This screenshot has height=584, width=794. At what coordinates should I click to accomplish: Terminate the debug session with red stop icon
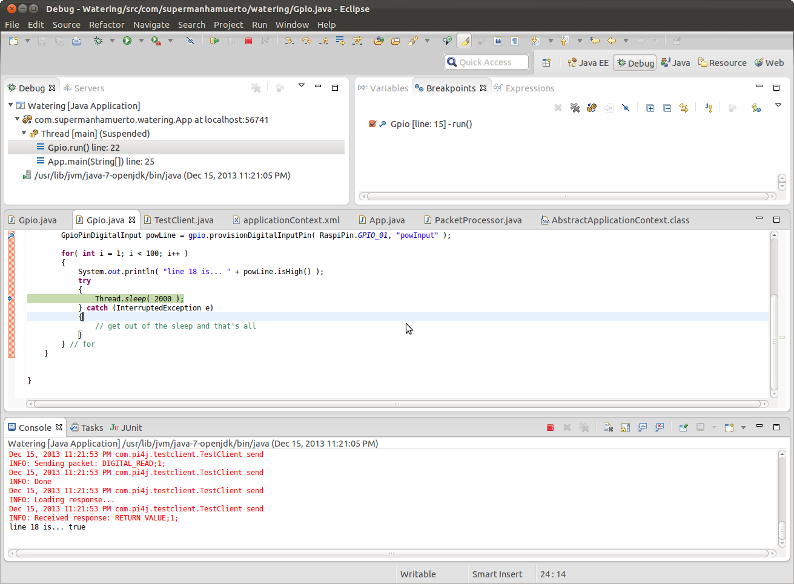[x=248, y=41]
